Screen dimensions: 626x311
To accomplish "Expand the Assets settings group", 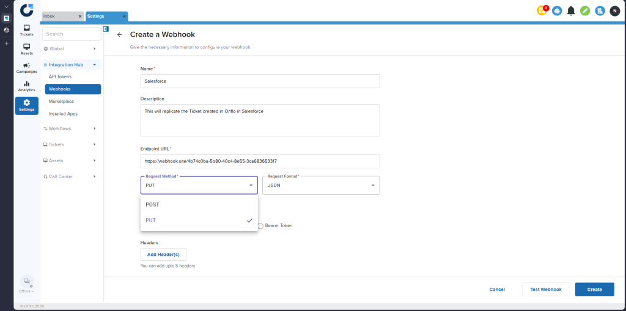I will 72,160.
